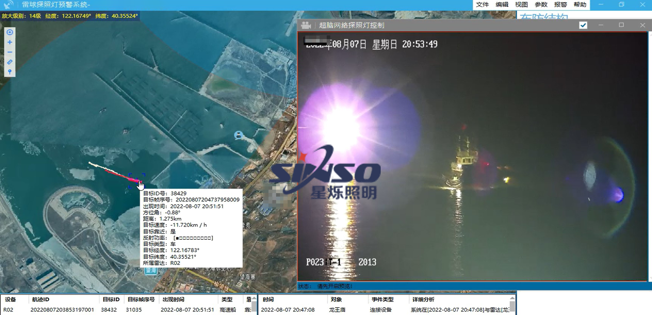Viewport: 652px width, 315px height.
Task: Open the 文件 menu
Action: coord(482,5)
